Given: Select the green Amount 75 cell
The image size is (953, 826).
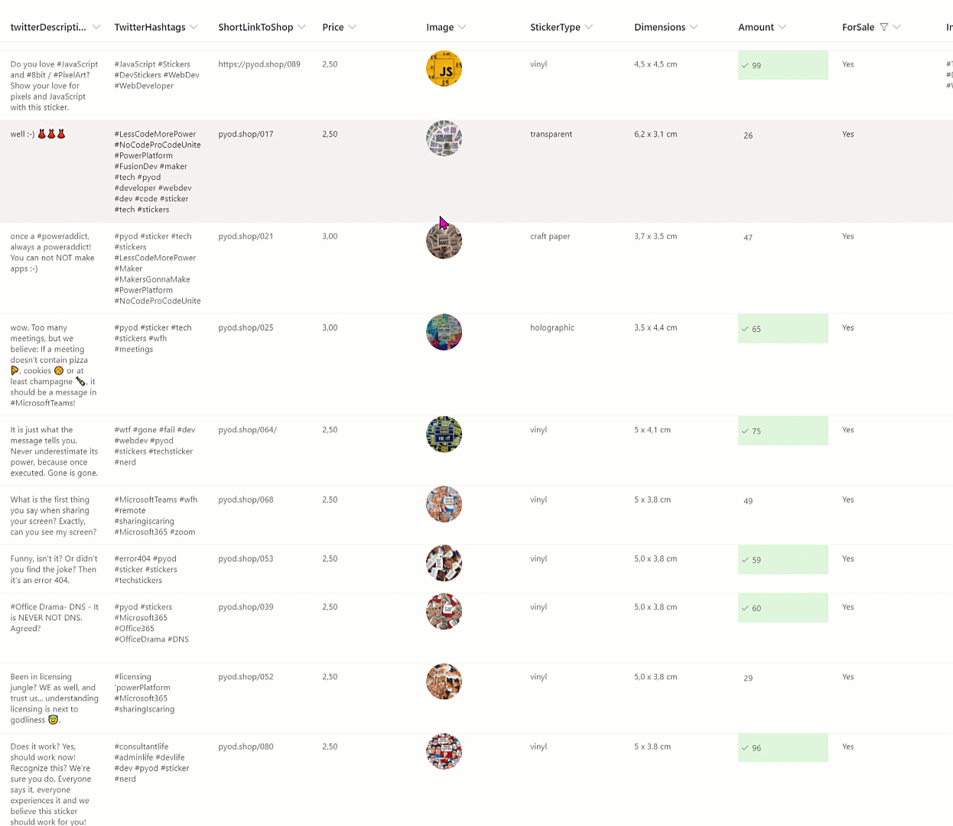Looking at the screenshot, I should pos(782,431).
